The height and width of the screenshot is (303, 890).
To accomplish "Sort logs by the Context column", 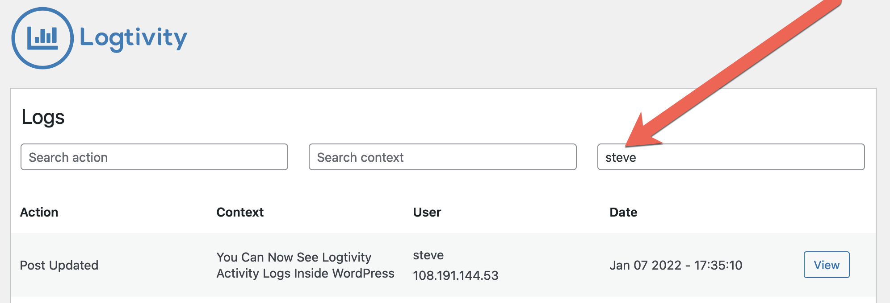I will (240, 212).
